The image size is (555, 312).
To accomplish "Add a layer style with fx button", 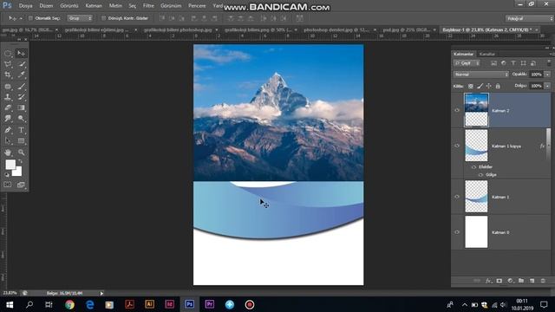I will pos(488,281).
